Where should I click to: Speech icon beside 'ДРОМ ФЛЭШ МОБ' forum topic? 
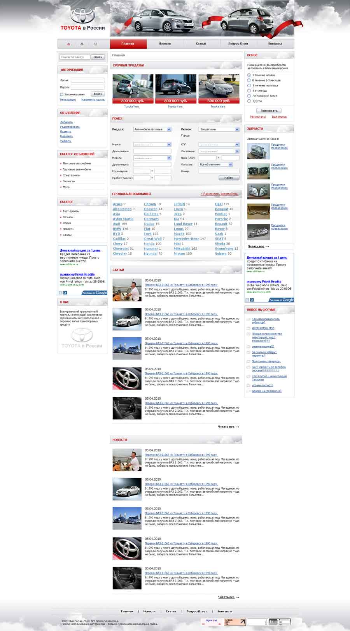click(248, 328)
